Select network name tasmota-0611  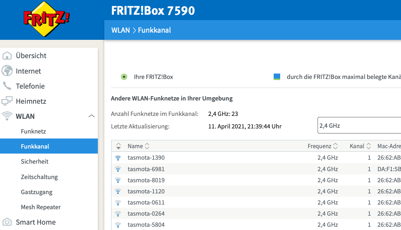coord(146,202)
